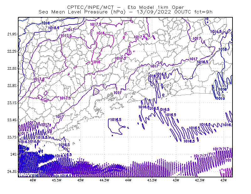Image resolution: width=251 pixels, height=194 pixels.
Task: Click the 43.5W longitude axis label
Action: [x=152, y=180]
